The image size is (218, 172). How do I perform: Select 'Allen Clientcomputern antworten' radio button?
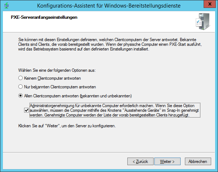point(21,96)
